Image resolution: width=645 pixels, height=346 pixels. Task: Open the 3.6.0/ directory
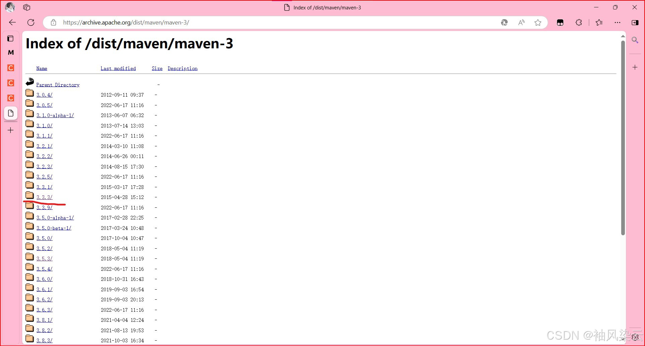[x=45, y=279]
